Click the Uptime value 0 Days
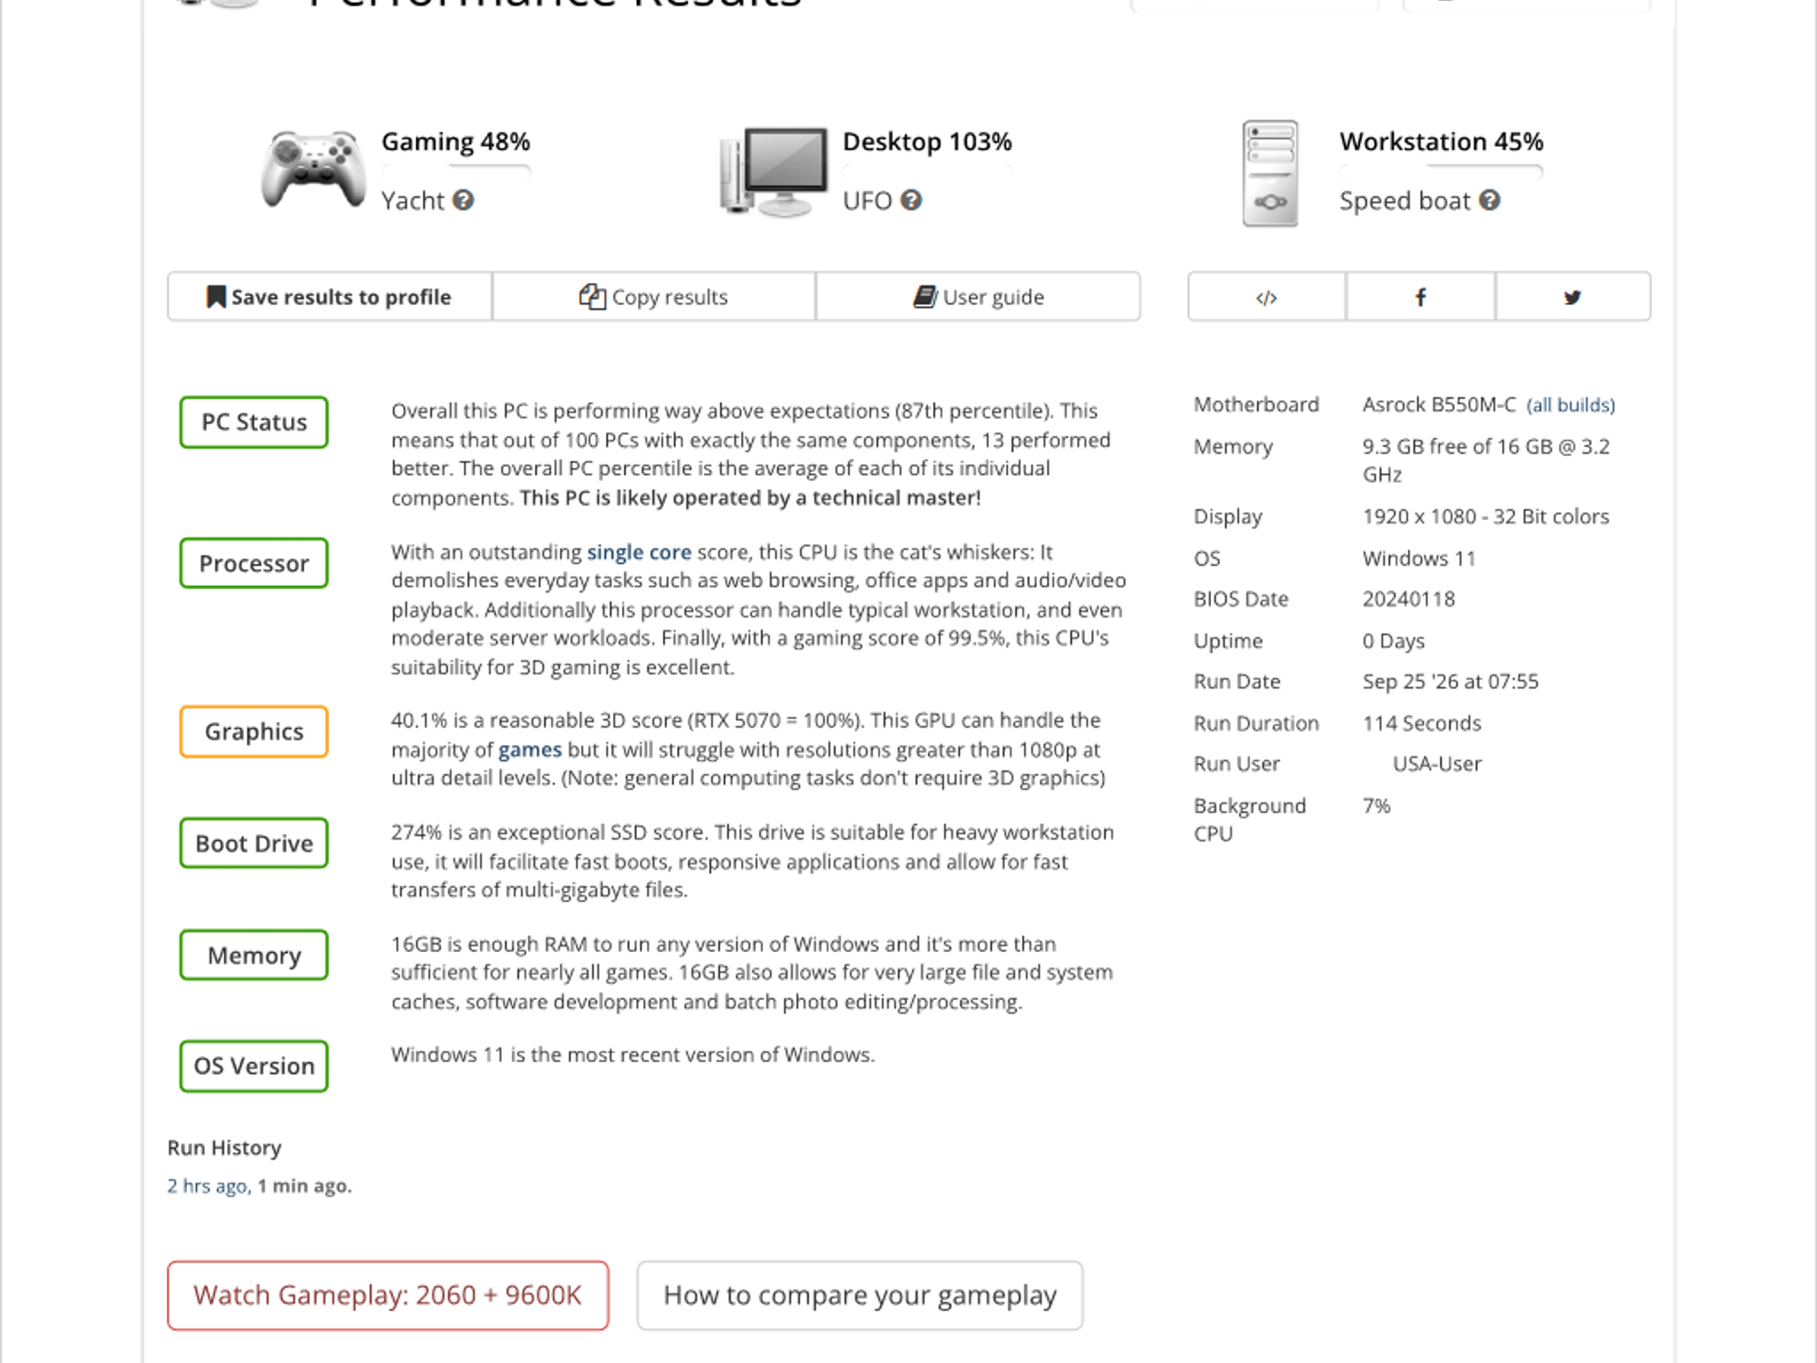This screenshot has height=1363, width=1817. coord(1394,642)
